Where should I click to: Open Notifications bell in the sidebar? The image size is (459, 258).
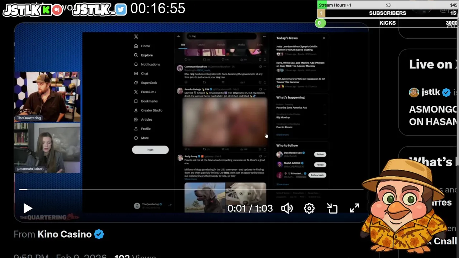coord(147,64)
